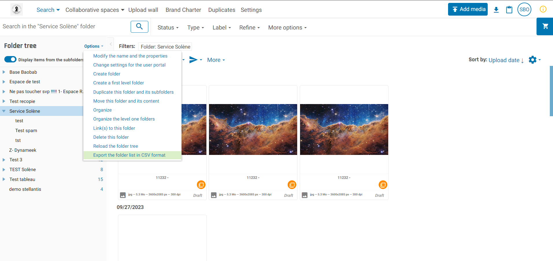Change sort order via Upload date link
553x261 pixels.
coord(506,60)
